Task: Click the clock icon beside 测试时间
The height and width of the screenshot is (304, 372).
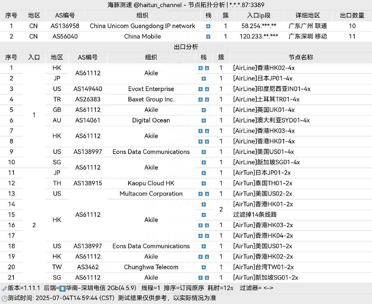Action: tap(4, 298)
